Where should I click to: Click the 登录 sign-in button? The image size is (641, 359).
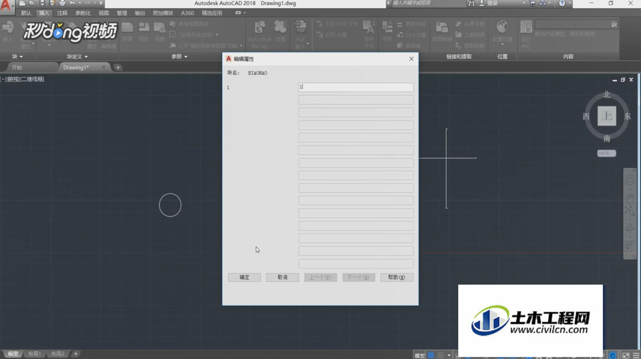(x=488, y=3)
